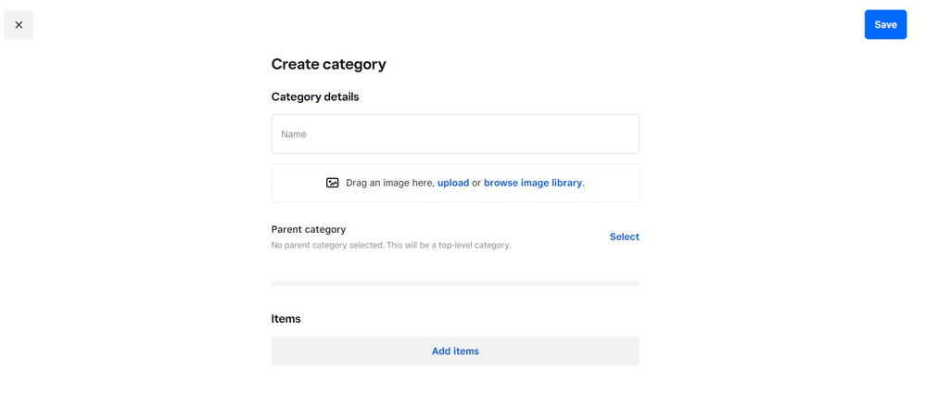
Task: Click empty left side of image drop zone
Action: 297,184
